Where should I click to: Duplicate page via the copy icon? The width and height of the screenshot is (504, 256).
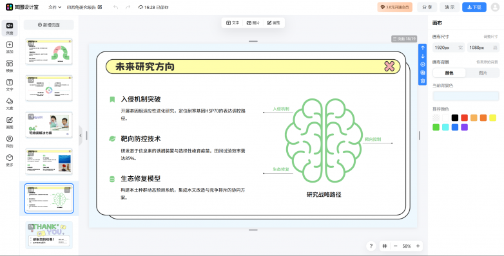(x=423, y=73)
